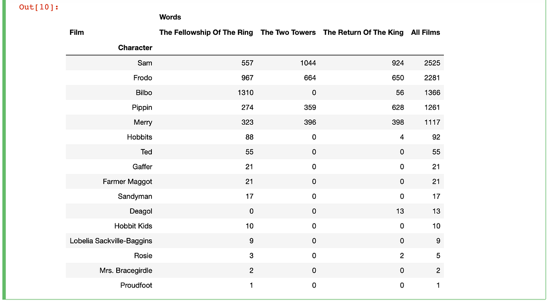548x301 pixels.
Task: Click the Lobelia Sackville-Baggins row label
Action: (x=111, y=241)
